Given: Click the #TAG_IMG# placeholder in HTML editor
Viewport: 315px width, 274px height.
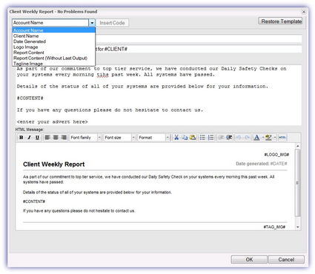Looking at the screenshot, I should tap(274, 227).
